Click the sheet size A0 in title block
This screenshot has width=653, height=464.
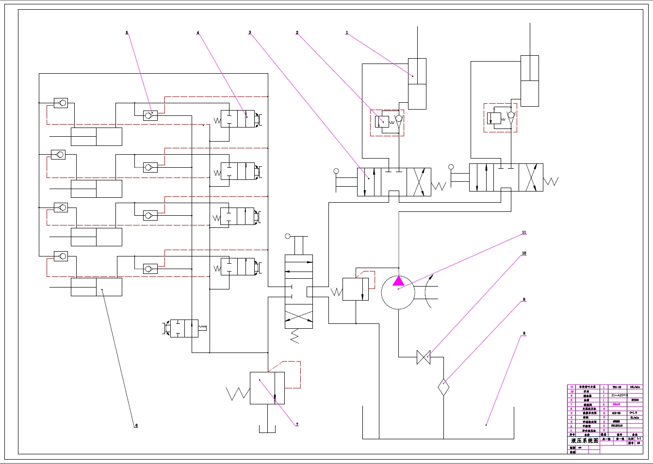638,443
